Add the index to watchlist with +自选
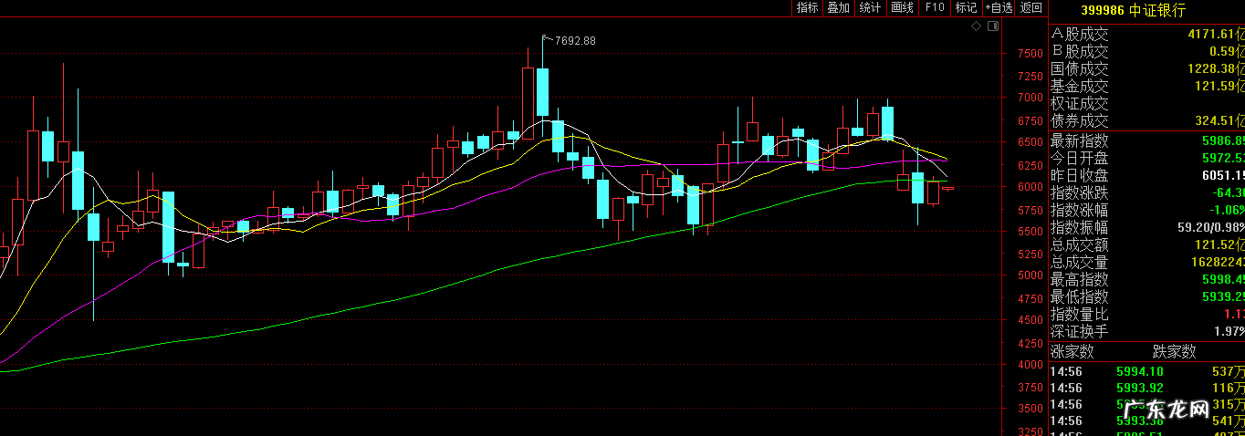Viewport: 1245px width, 436px height. click(x=999, y=8)
